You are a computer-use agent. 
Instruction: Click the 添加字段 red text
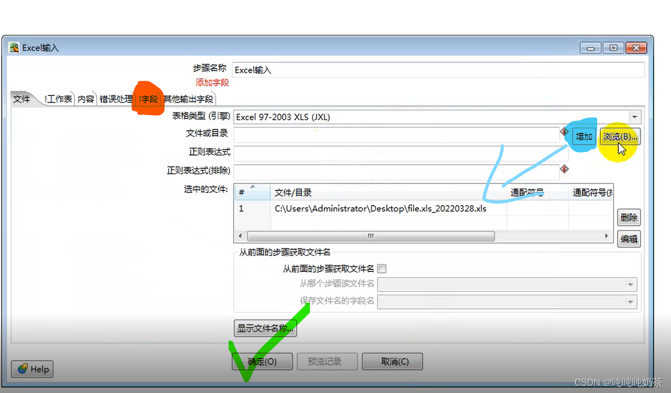click(212, 82)
